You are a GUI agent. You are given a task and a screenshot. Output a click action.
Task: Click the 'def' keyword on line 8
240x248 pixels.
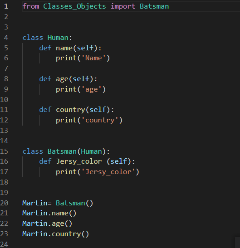pos(45,79)
